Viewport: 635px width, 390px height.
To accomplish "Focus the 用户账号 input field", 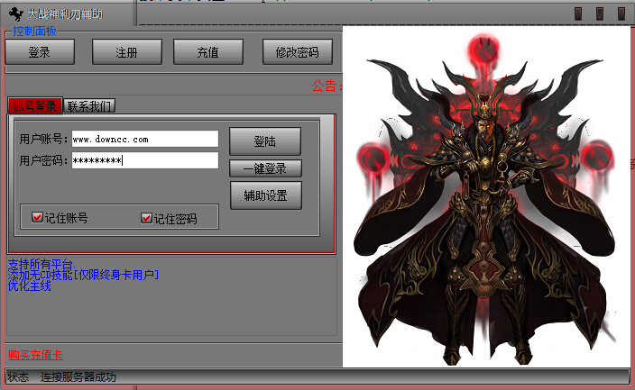I will point(145,139).
